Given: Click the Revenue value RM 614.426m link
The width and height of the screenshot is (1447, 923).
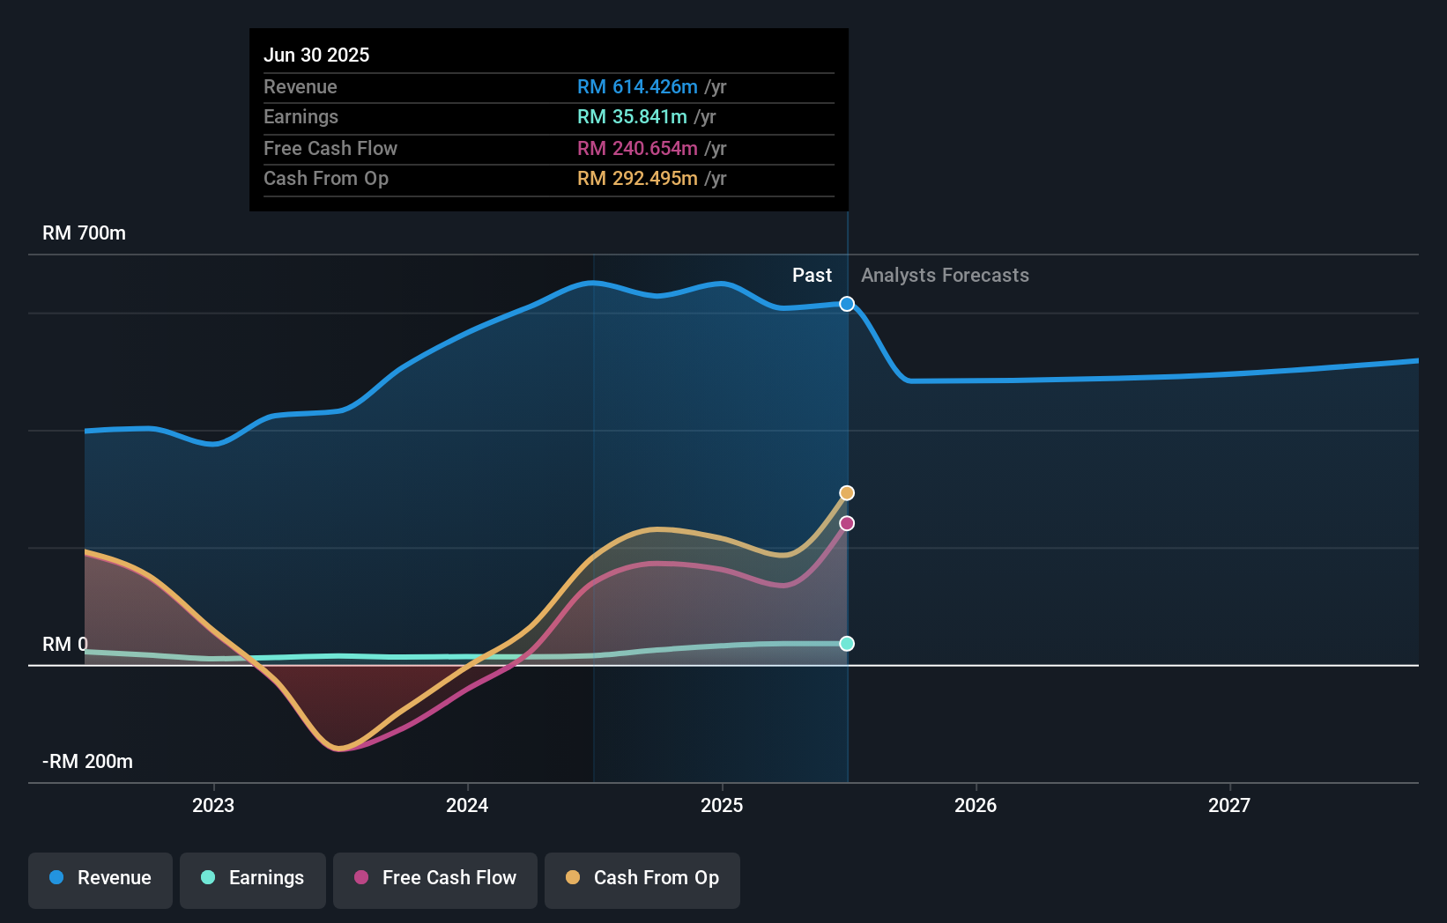Looking at the screenshot, I should tap(638, 87).
